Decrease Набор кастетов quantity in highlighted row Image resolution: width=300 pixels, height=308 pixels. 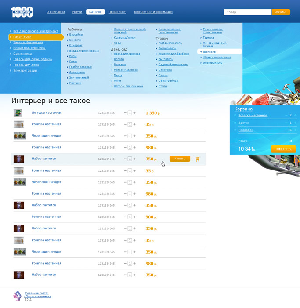[x=125, y=159]
